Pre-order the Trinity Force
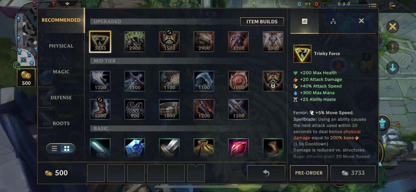This screenshot has height=192, width=416. point(309,173)
